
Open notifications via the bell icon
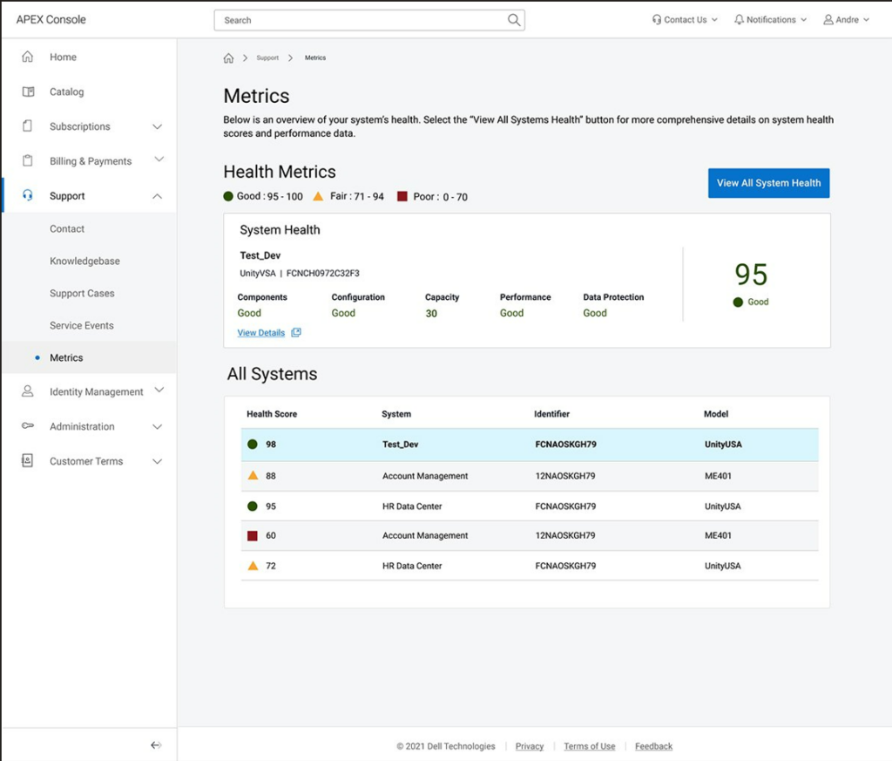[737, 19]
